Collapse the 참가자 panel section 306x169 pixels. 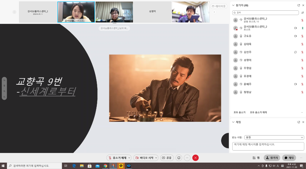[x=233, y=5]
